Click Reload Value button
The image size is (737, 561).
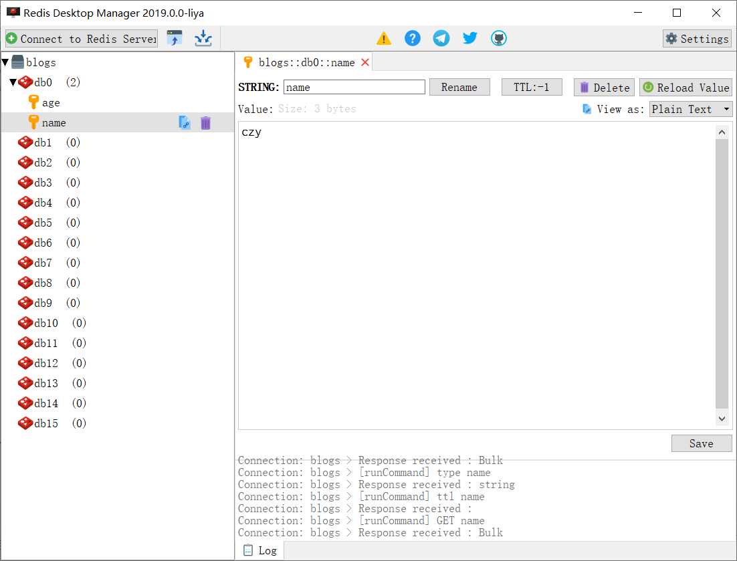686,88
